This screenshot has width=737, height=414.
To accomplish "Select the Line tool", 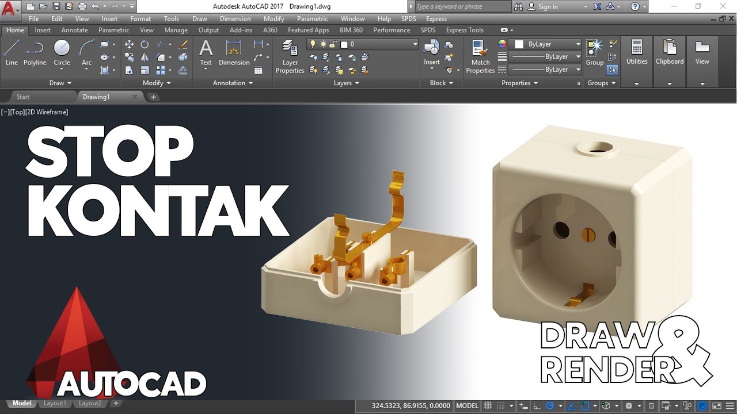I will click(x=12, y=52).
